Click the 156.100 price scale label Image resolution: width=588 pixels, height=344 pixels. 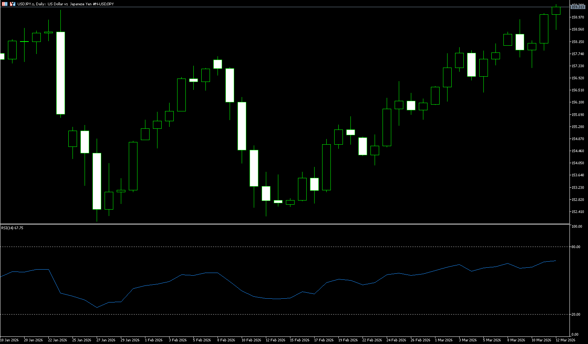578,102
